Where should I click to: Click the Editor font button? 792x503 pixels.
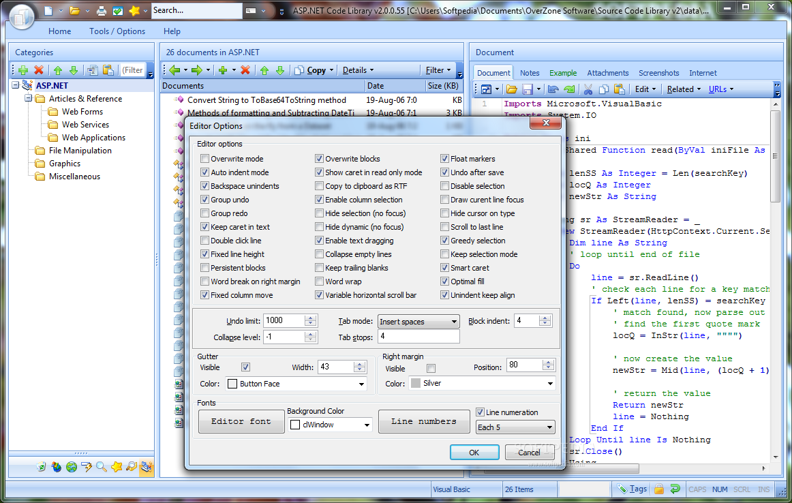tap(241, 421)
